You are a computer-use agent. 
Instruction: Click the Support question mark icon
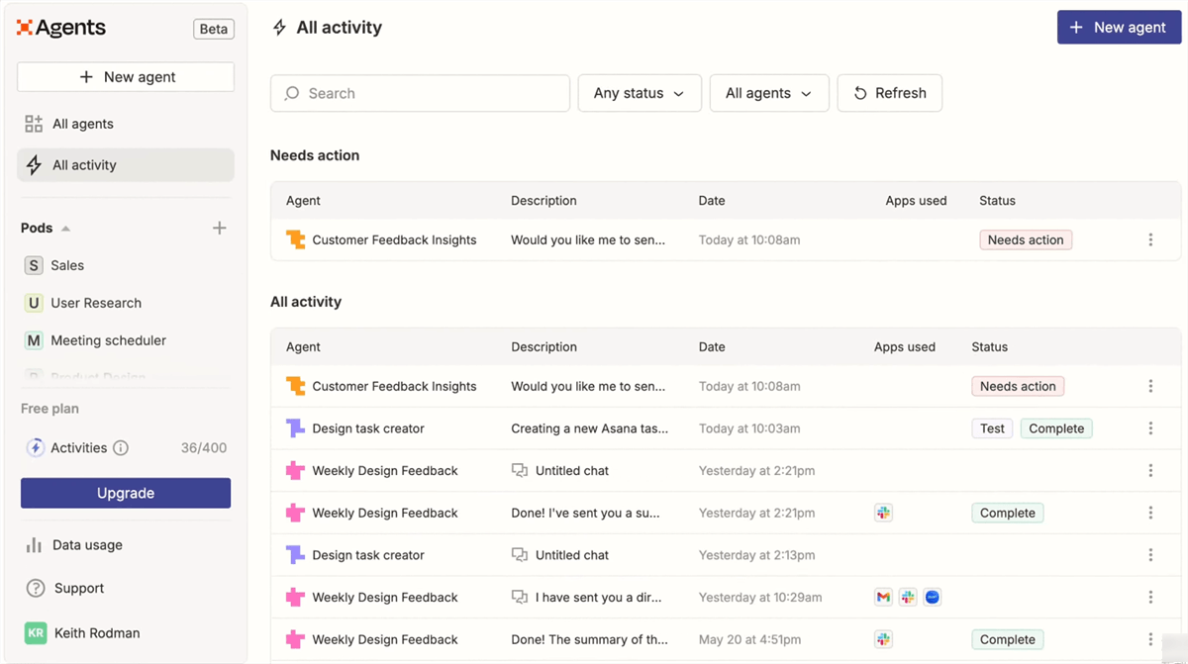click(36, 588)
